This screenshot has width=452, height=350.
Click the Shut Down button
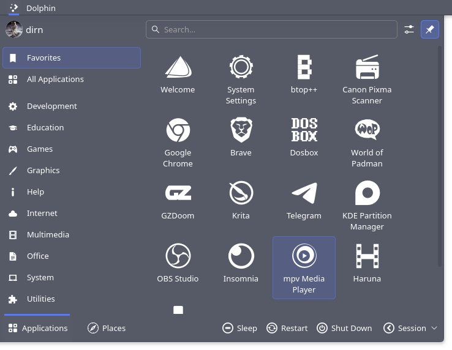click(x=344, y=328)
